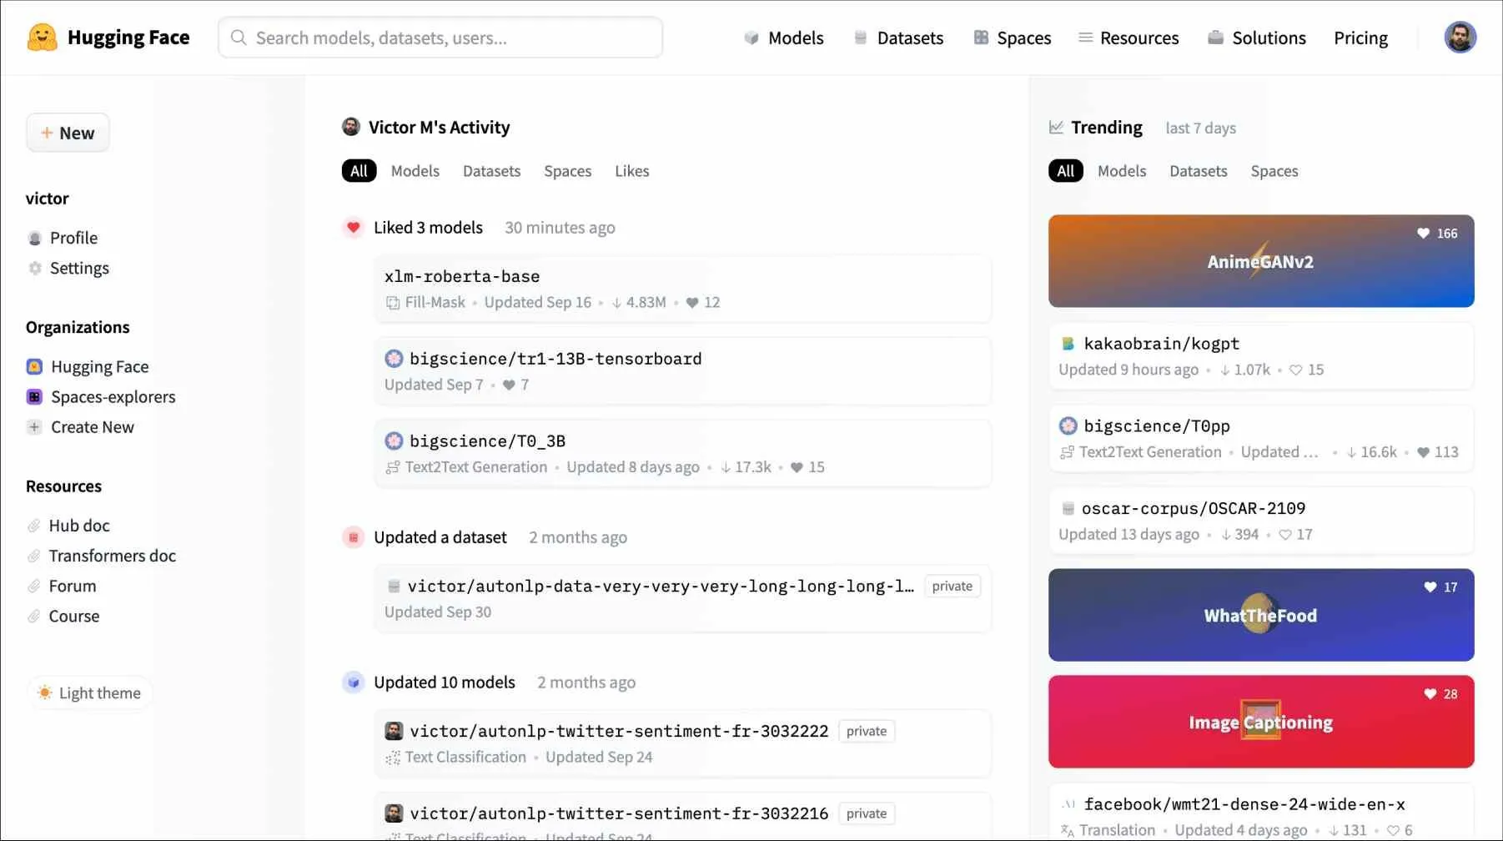Select the All filter under Trending
This screenshot has width=1503, height=841.
click(1065, 171)
